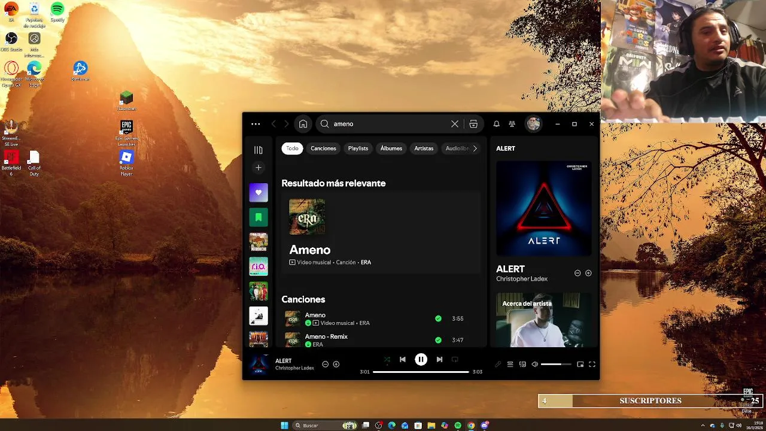Select the Playlists filter tab
The width and height of the screenshot is (766, 431).
click(x=358, y=148)
